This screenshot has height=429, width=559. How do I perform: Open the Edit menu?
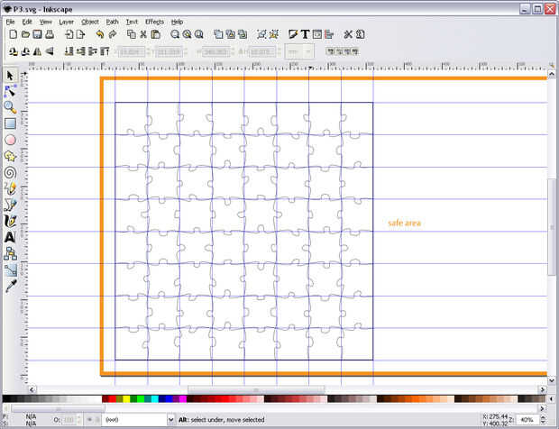(27, 22)
